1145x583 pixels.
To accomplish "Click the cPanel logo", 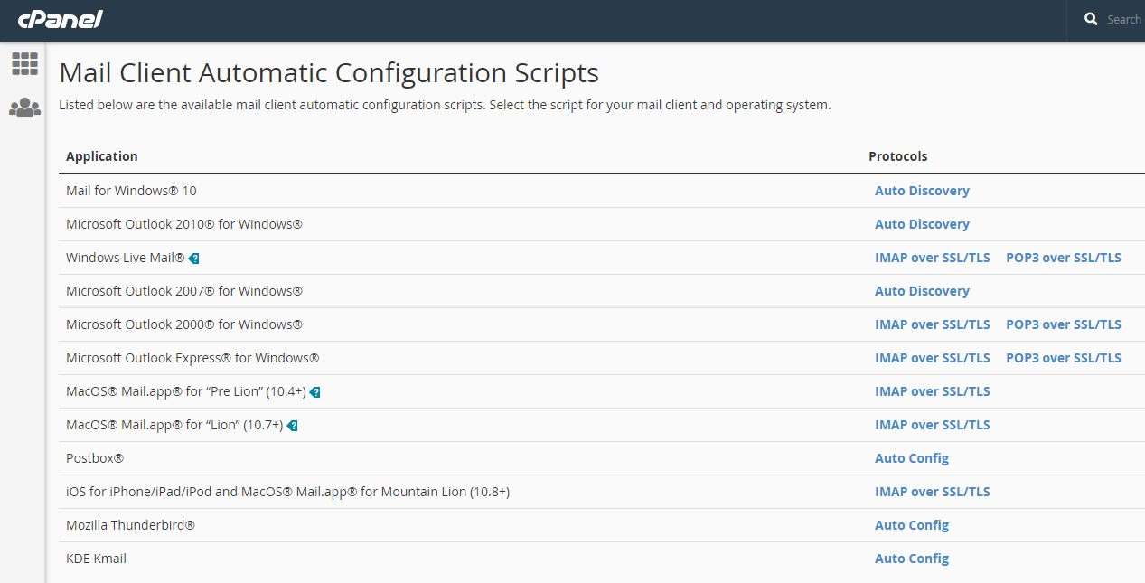I will click(x=61, y=20).
